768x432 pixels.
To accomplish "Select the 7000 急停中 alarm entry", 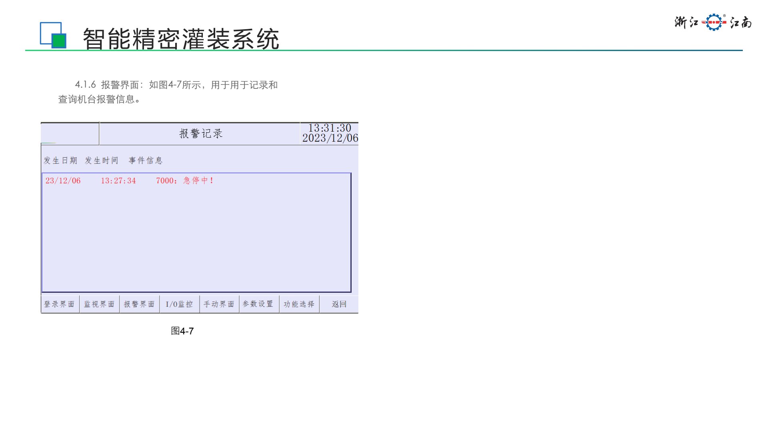I will coord(185,181).
